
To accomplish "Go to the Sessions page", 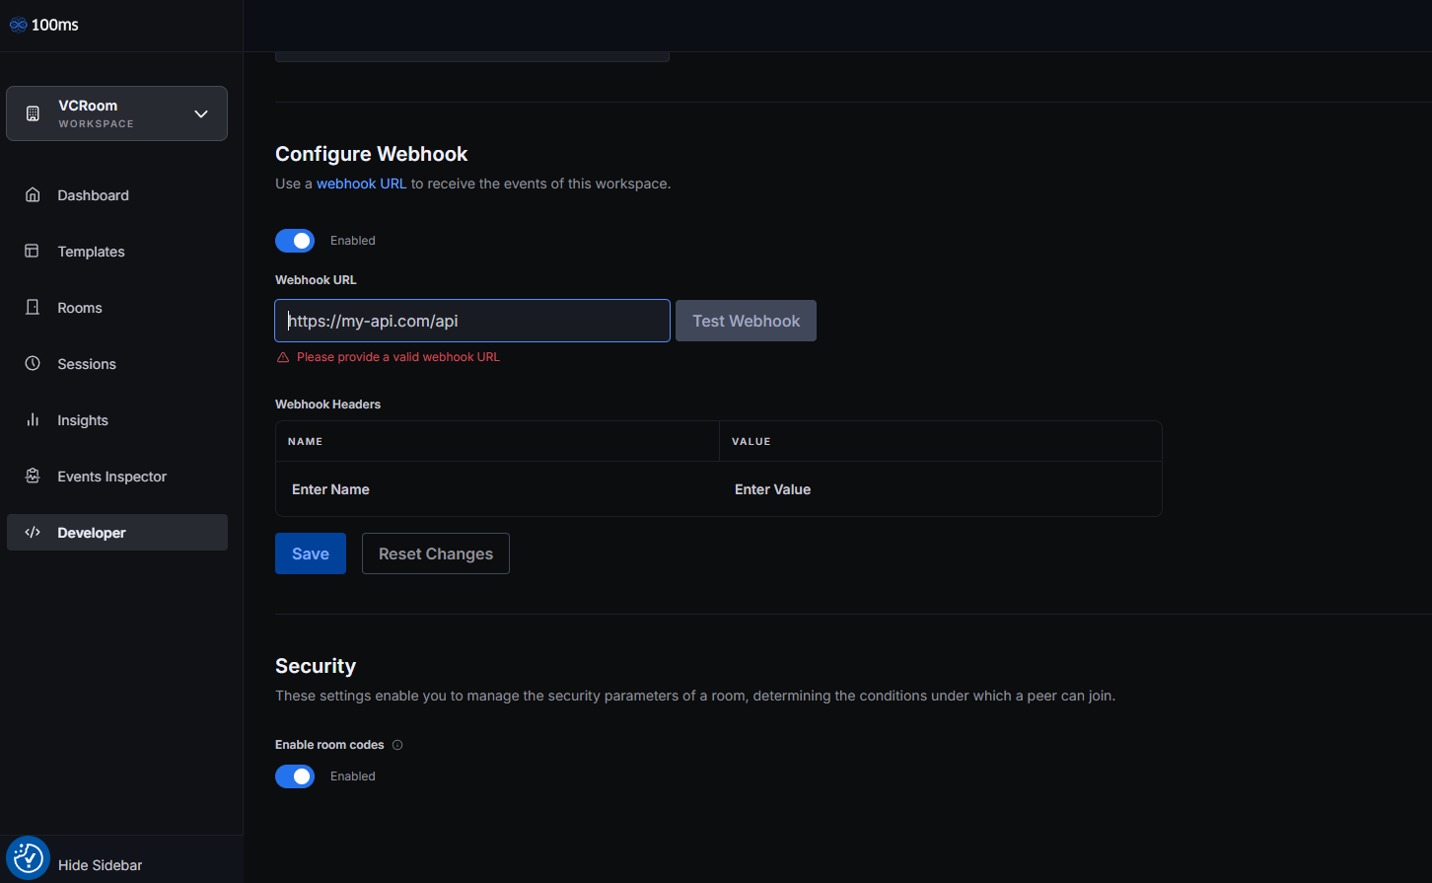I will (x=87, y=364).
